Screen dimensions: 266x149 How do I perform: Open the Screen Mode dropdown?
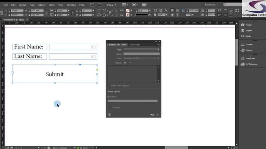pos(135,5)
